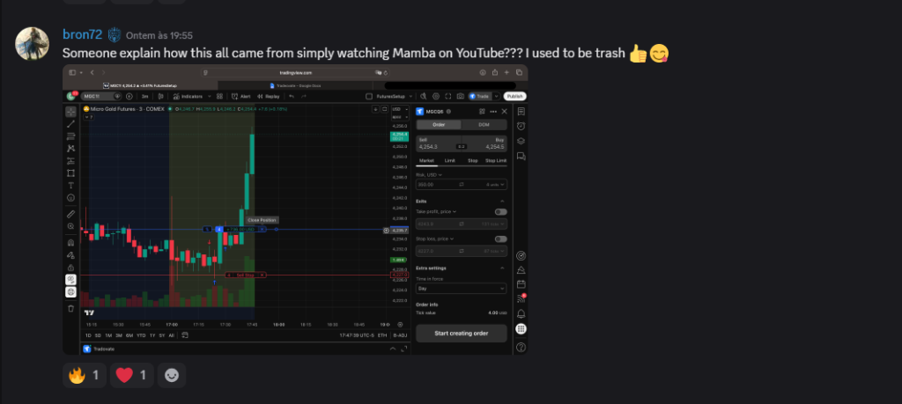Select the Market order type tab
The height and width of the screenshot is (404, 902).
(x=426, y=160)
